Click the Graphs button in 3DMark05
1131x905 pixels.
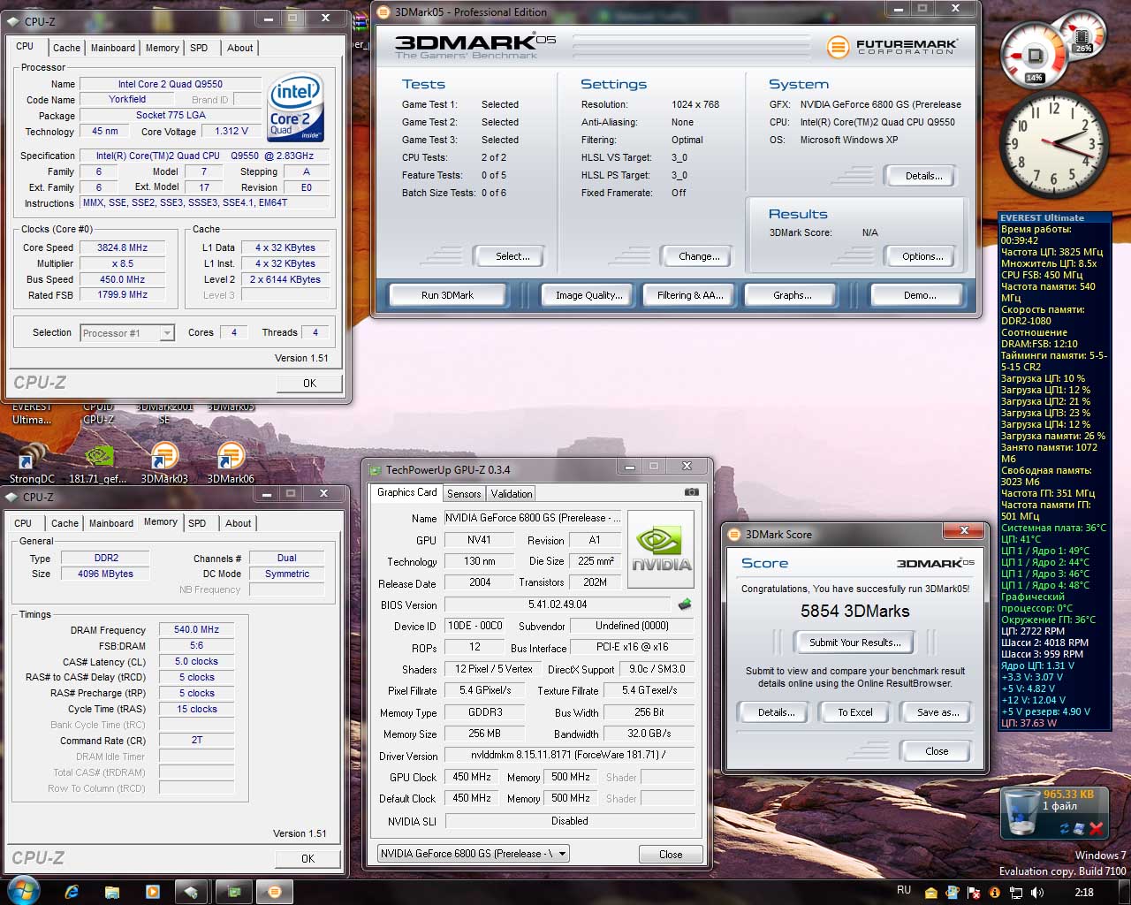coord(792,295)
